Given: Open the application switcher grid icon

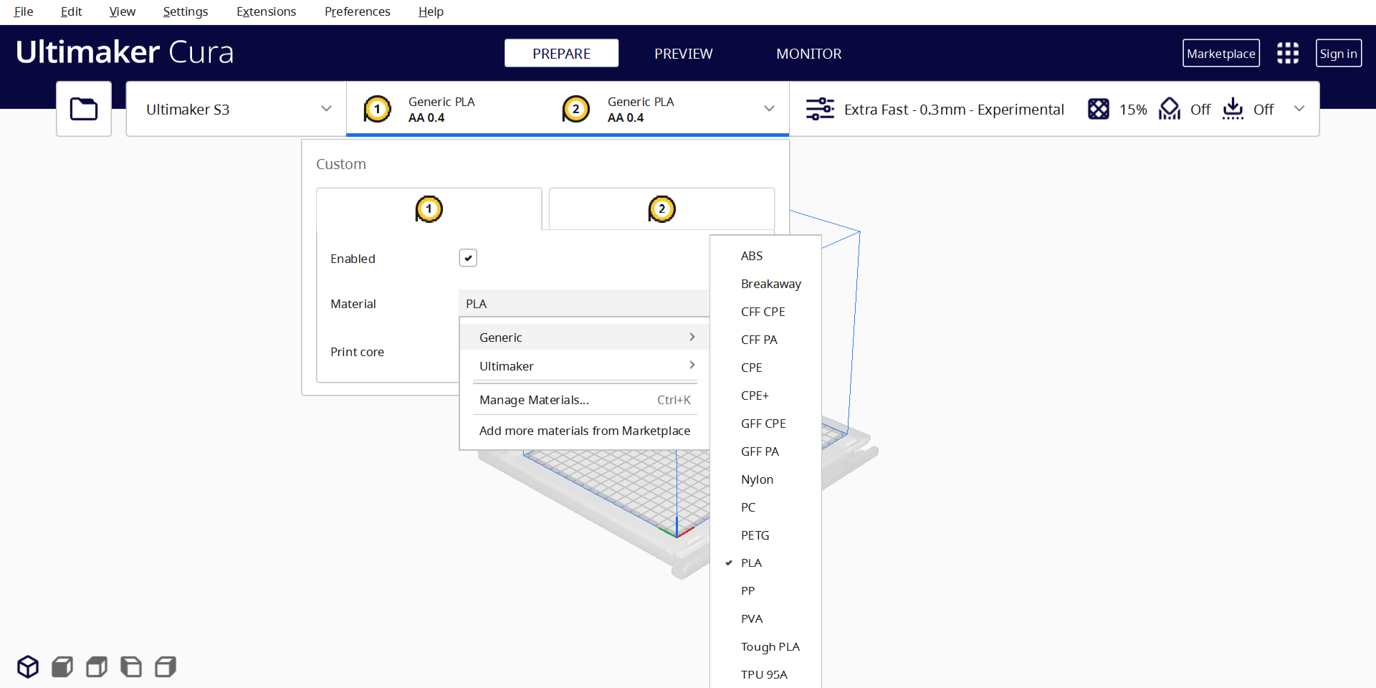Looking at the screenshot, I should coord(1287,53).
